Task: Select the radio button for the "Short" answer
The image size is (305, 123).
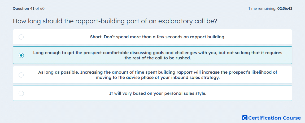Action: click(21, 37)
